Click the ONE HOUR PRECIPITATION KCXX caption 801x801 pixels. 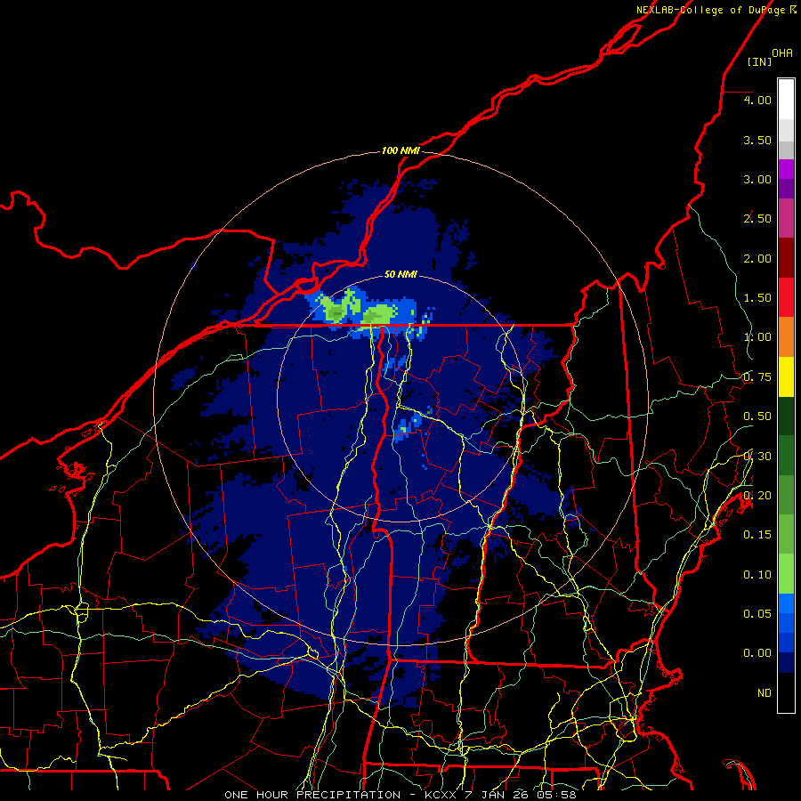click(x=400, y=795)
